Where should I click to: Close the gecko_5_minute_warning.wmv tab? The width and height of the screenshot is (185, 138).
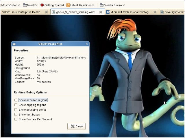(101, 12)
